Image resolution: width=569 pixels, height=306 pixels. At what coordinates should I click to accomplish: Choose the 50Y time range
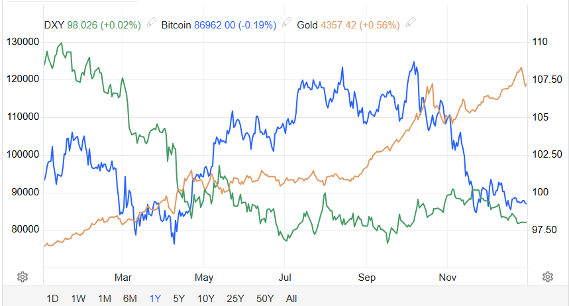264,298
